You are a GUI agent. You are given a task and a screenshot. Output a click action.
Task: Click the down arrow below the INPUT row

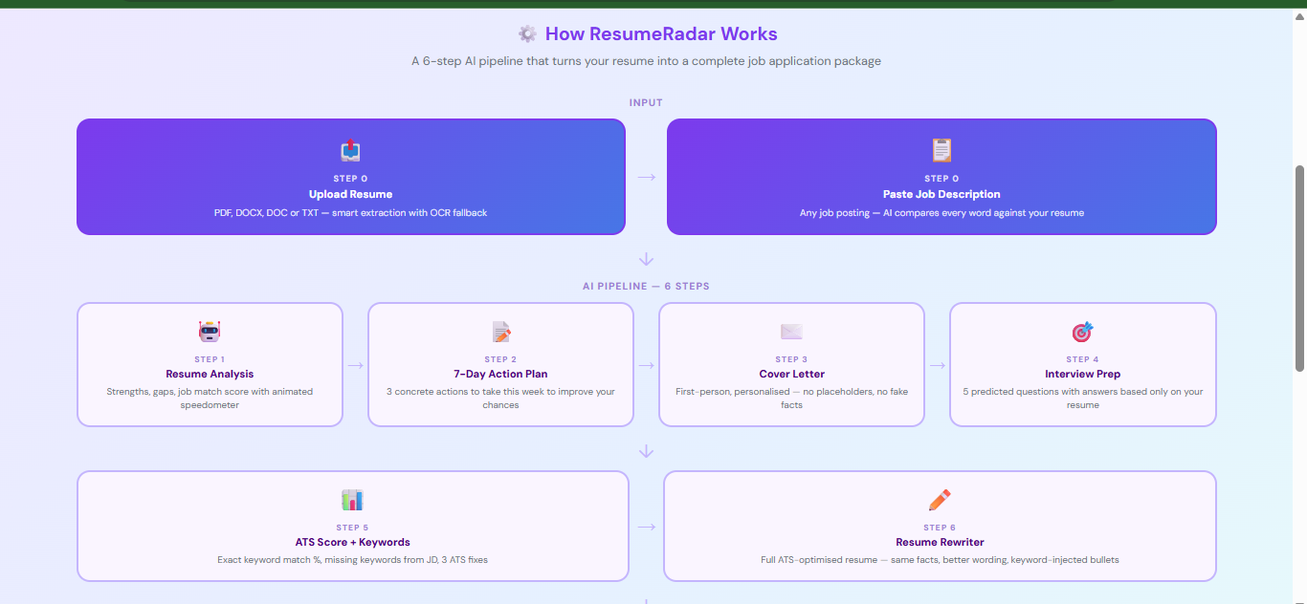[647, 258]
